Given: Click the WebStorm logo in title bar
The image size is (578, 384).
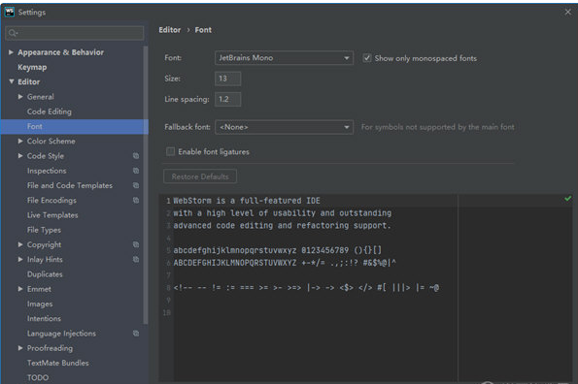Looking at the screenshot, I should (10, 13).
